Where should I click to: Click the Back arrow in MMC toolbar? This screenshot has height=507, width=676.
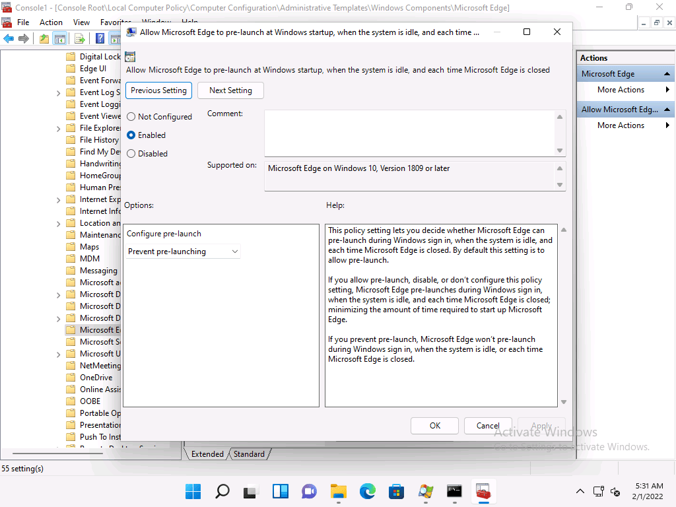9,38
